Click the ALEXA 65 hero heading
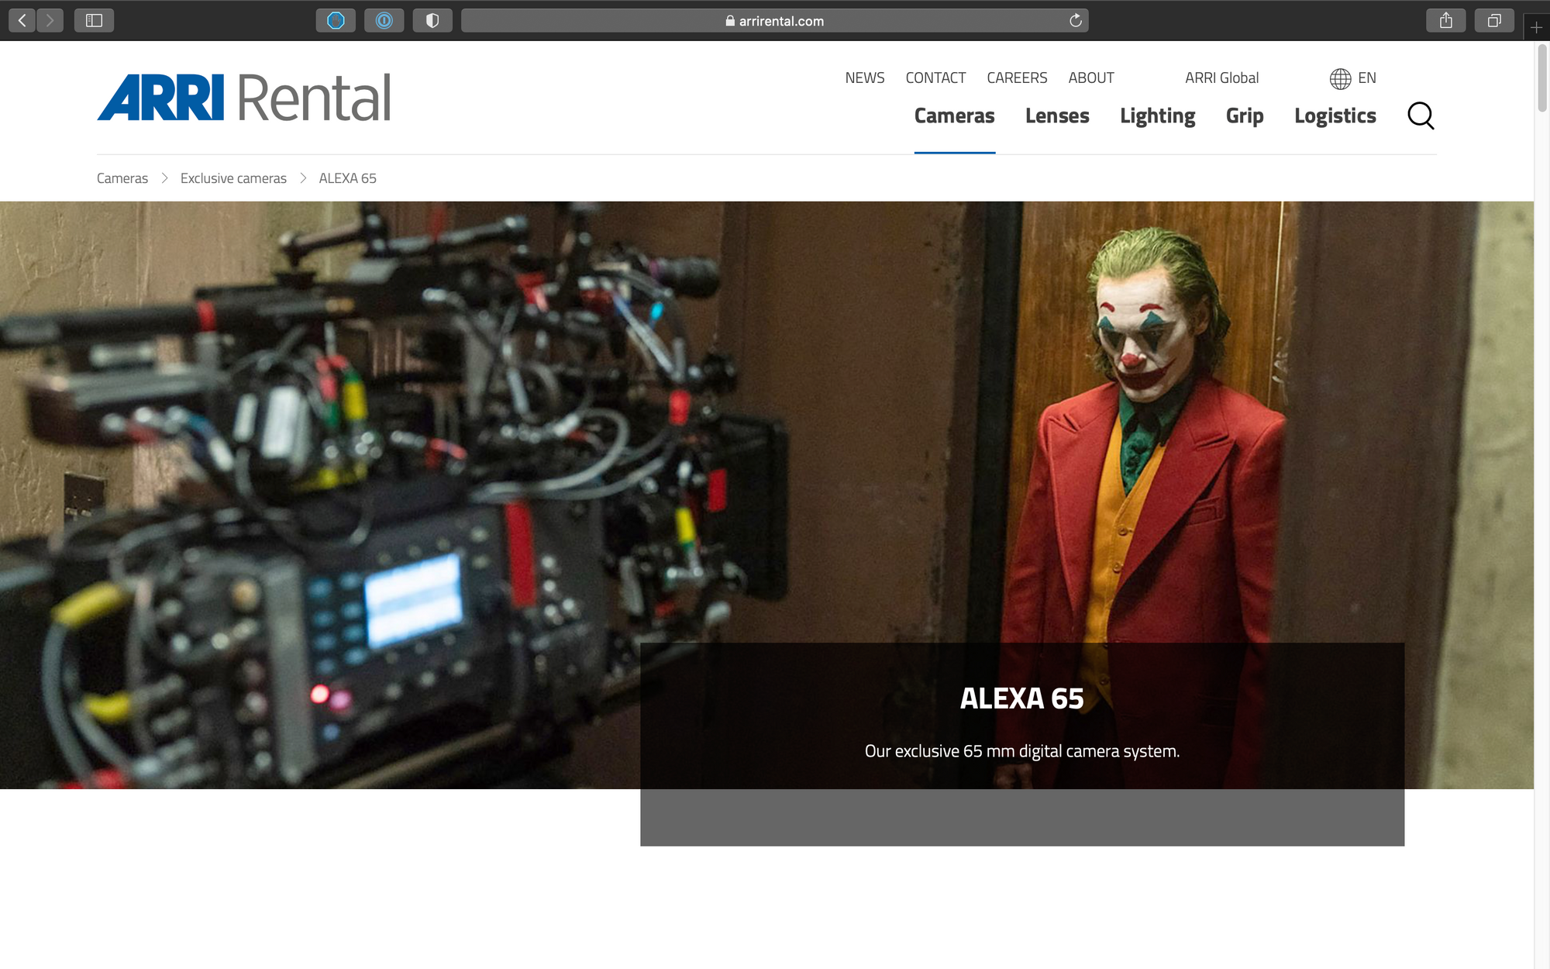The width and height of the screenshot is (1550, 969). coord(1021,698)
